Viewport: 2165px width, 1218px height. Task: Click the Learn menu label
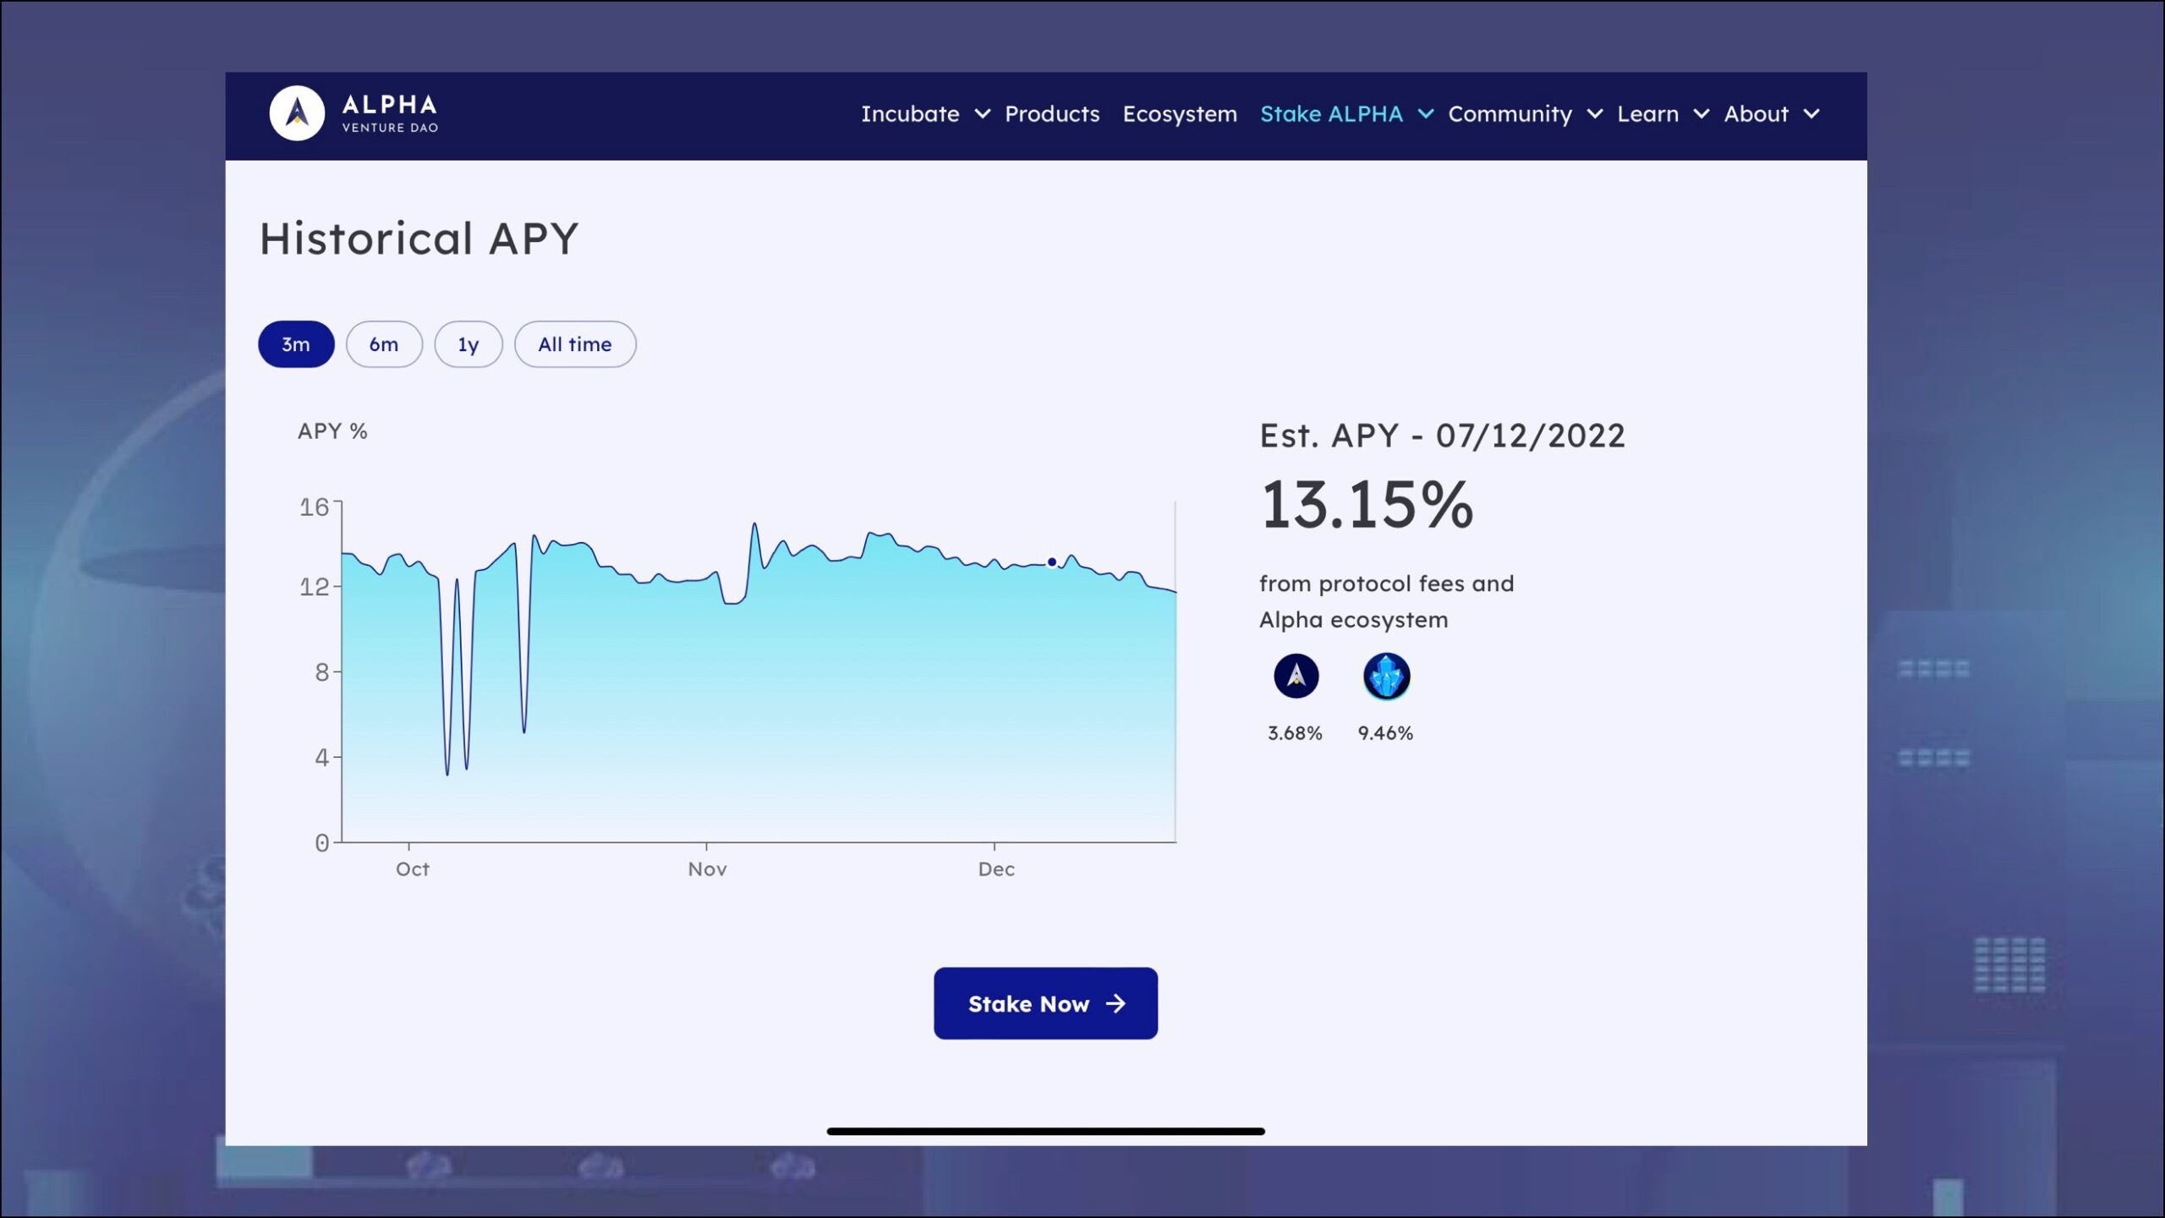(1647, 114)
